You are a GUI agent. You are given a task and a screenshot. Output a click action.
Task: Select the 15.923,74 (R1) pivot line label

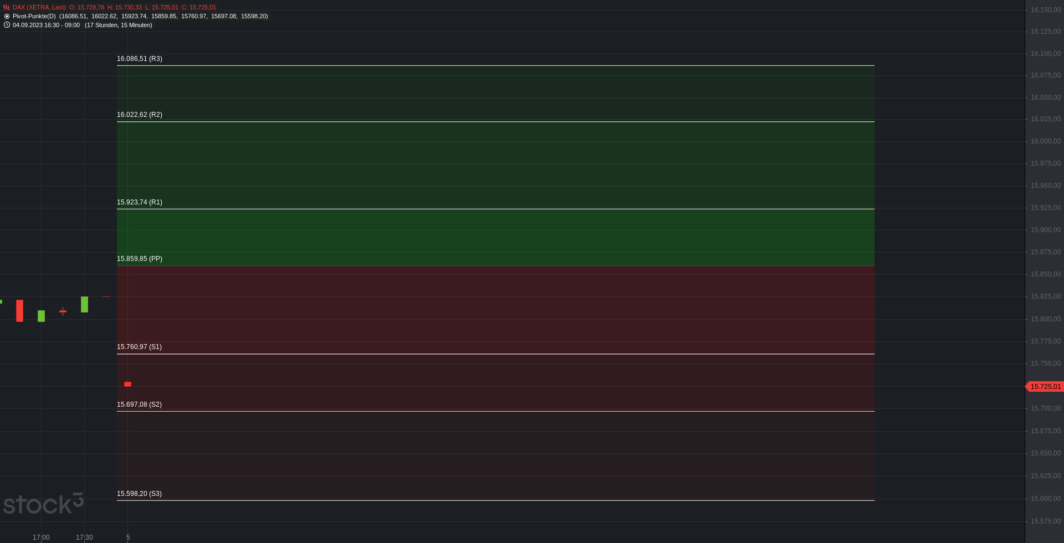[x=140, y=202]
